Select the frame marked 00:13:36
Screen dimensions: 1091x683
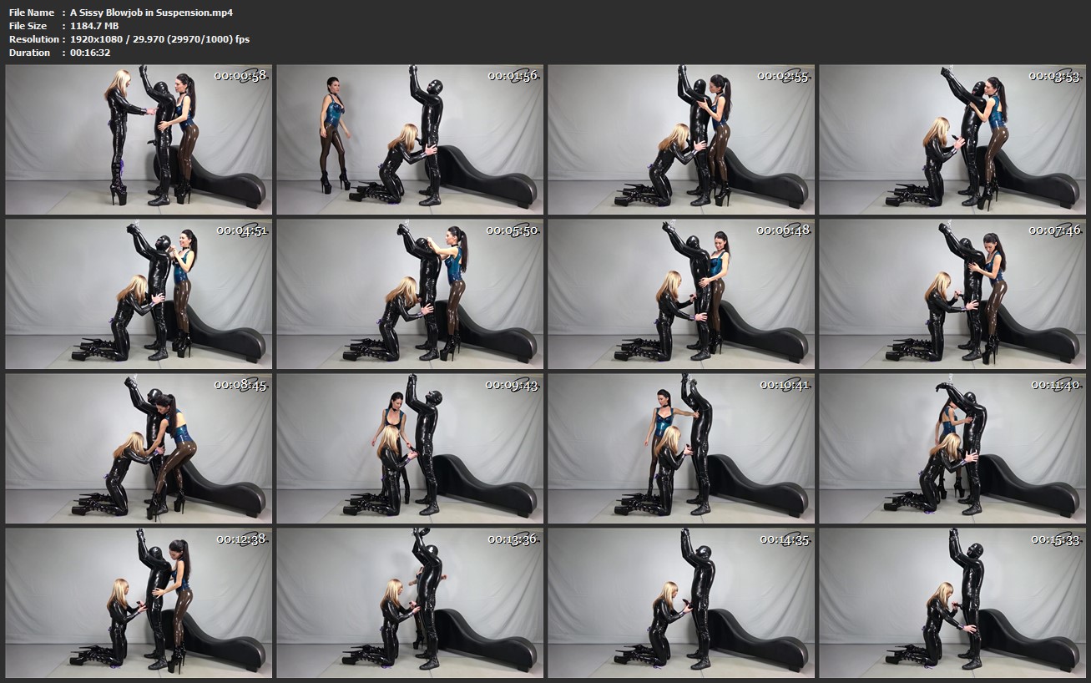410,603
